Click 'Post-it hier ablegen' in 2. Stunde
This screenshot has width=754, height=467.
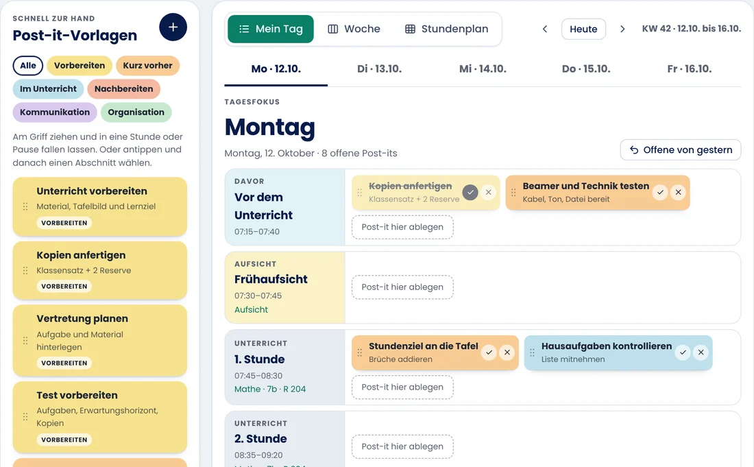pos(402,447)
